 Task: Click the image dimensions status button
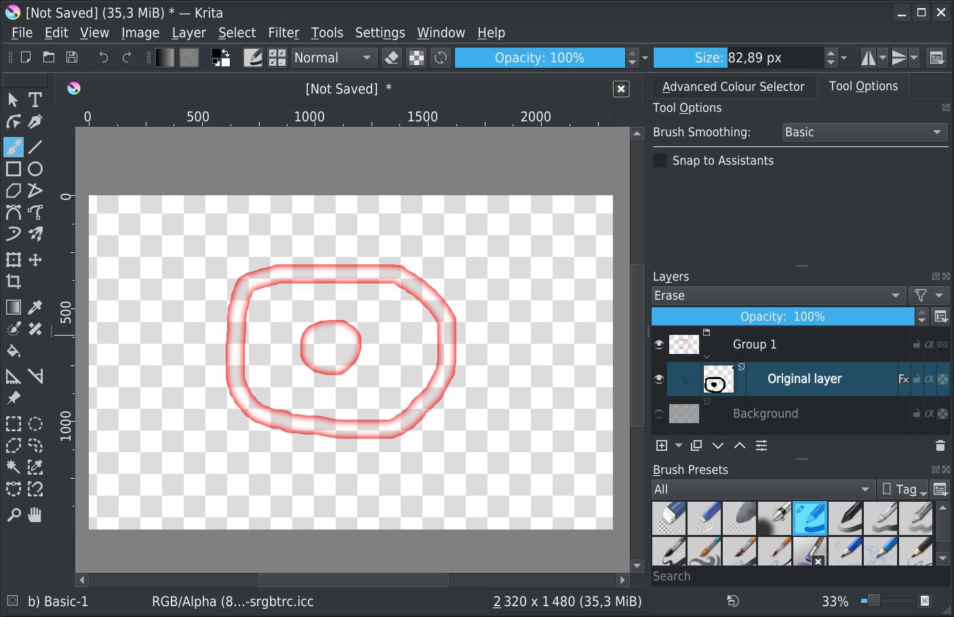567,601
